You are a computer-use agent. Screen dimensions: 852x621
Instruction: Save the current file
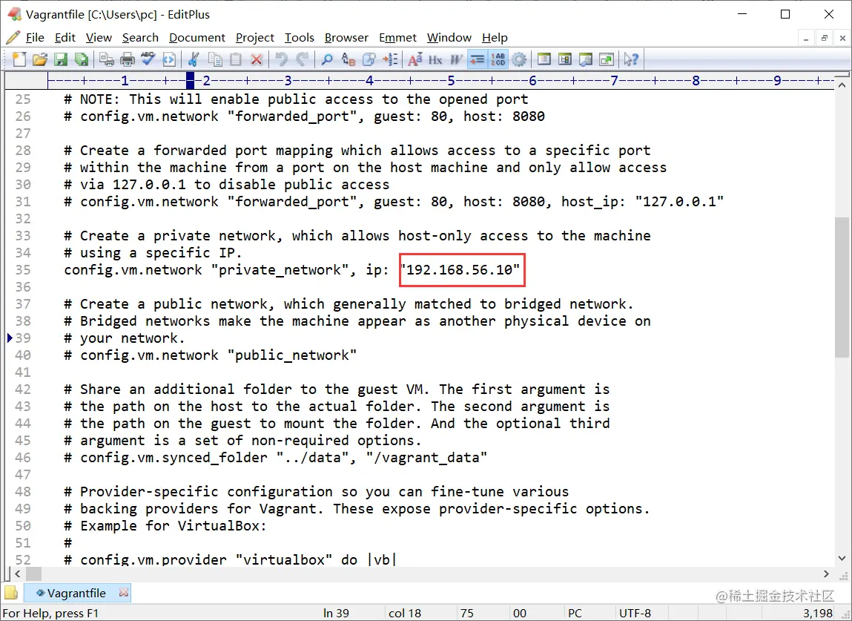pos(60,59)
